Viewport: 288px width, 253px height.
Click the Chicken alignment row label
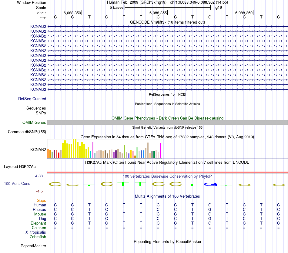(39, 228)
